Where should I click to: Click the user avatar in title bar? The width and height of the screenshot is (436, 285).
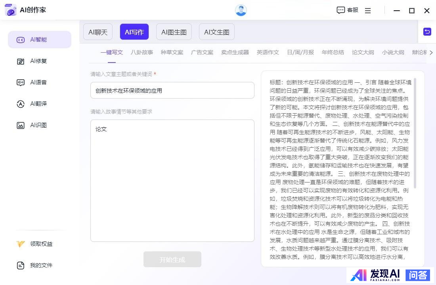pyautogui.click(x=241, y=10)
